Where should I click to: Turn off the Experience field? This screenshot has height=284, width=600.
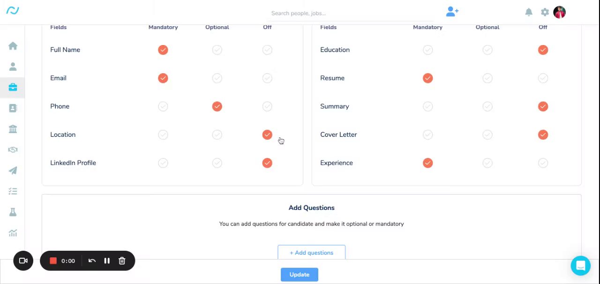543,163
